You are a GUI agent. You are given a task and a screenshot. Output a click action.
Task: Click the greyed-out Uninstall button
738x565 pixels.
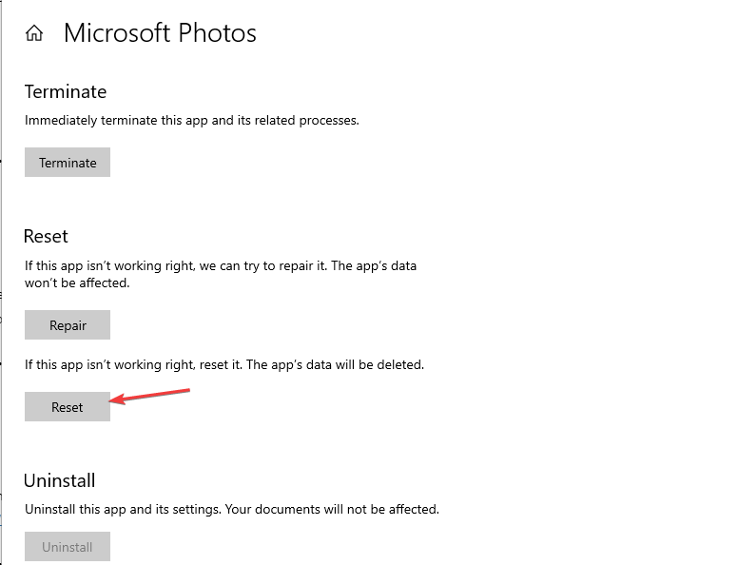[x=68, y=547]
